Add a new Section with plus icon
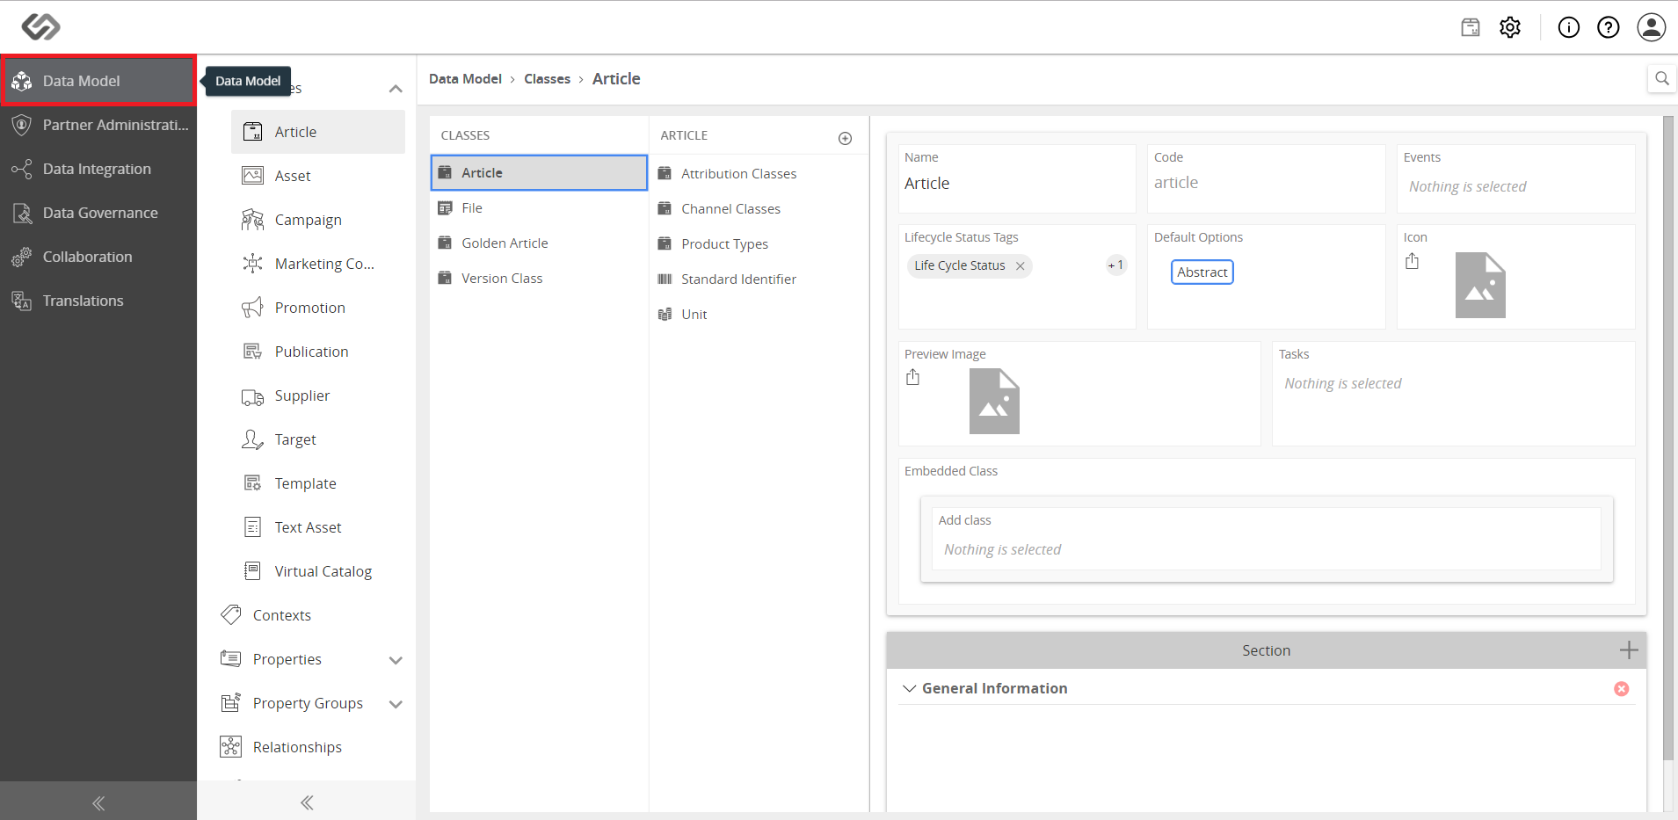 1629,650
